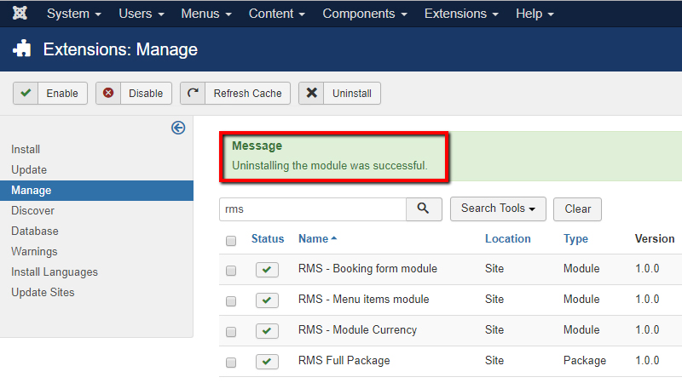Click the Uninstall toolbar button
This screenshot has width=682, height=383.
tap(339, 94)
